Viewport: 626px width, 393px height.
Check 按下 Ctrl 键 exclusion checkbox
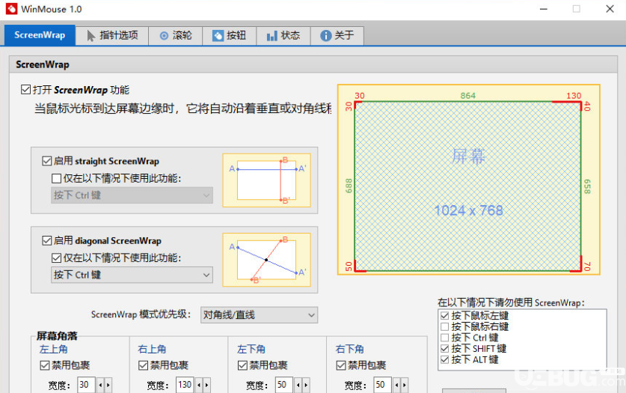[x=445, y=338]
